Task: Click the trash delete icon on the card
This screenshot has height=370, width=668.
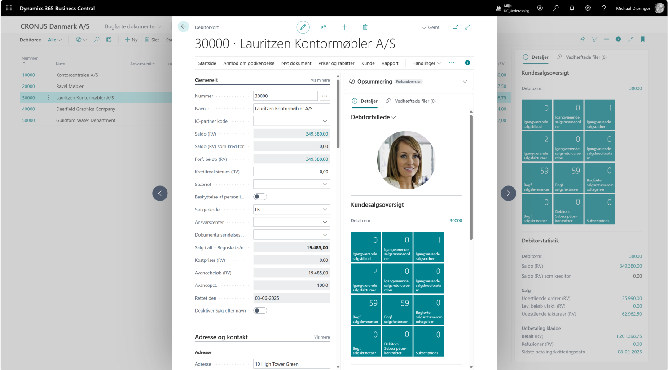Action: click(365, 27)
